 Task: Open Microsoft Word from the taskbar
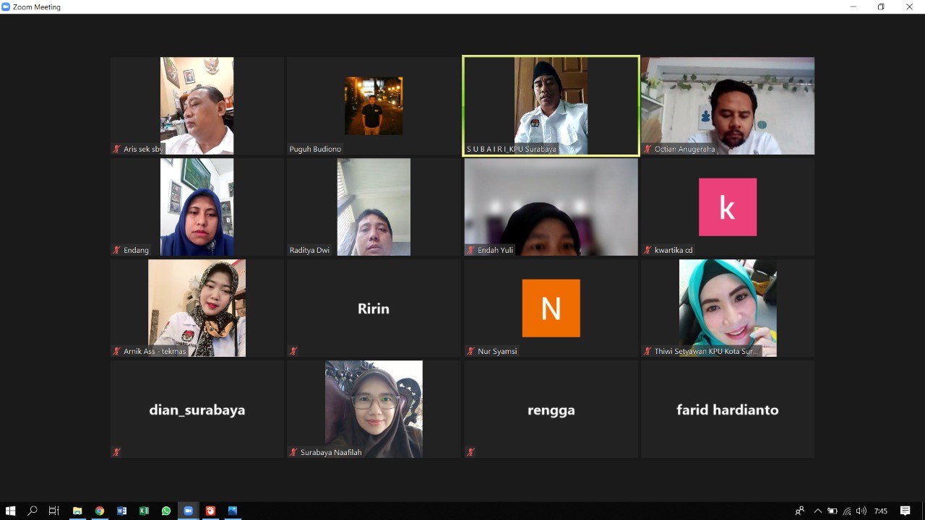(x=121, y=511)
